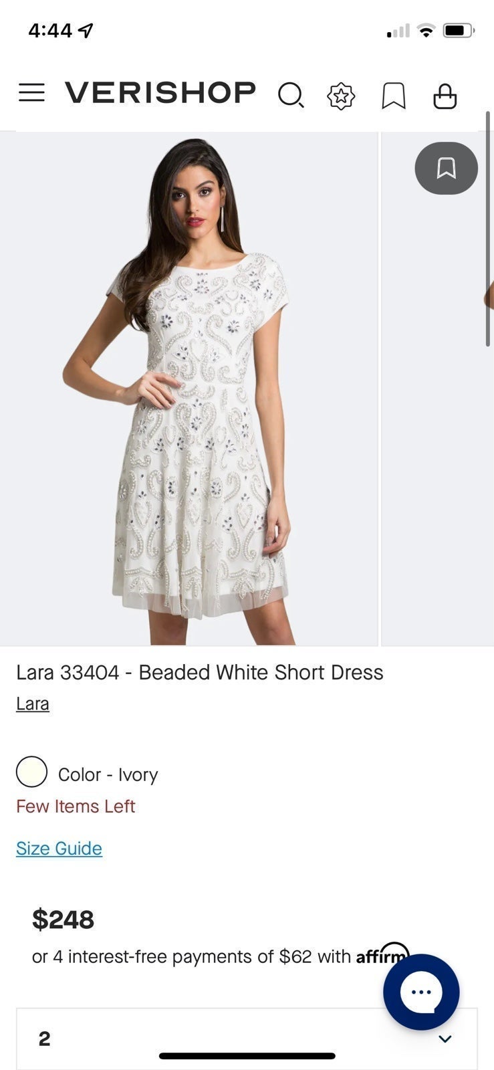
Task: Tap the Verishop logo
Action: (160, 93)
